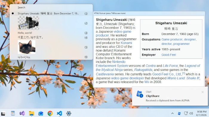Click the (4) shortcut number label

[86, 38]
